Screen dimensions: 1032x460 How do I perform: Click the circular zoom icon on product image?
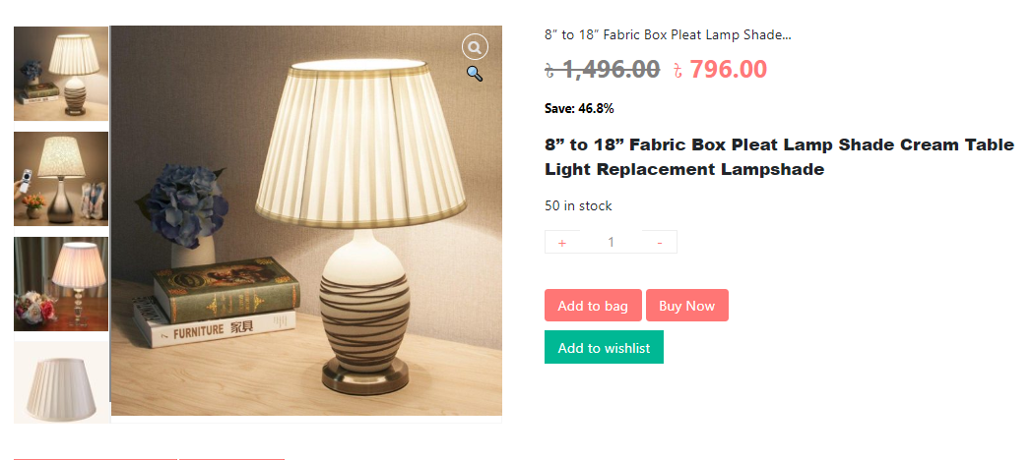[x=475, y=47]
